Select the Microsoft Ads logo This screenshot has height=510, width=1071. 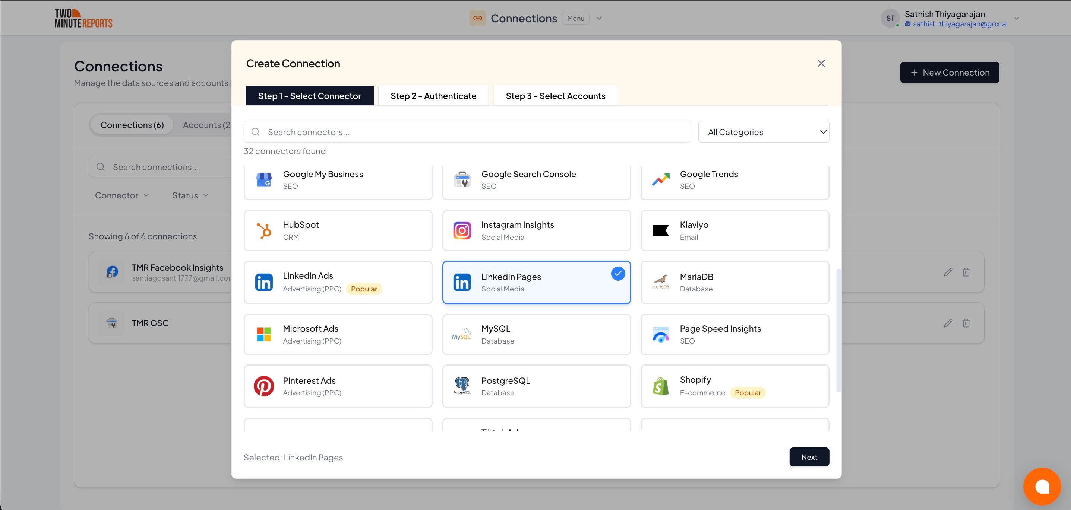coord(263,334)
